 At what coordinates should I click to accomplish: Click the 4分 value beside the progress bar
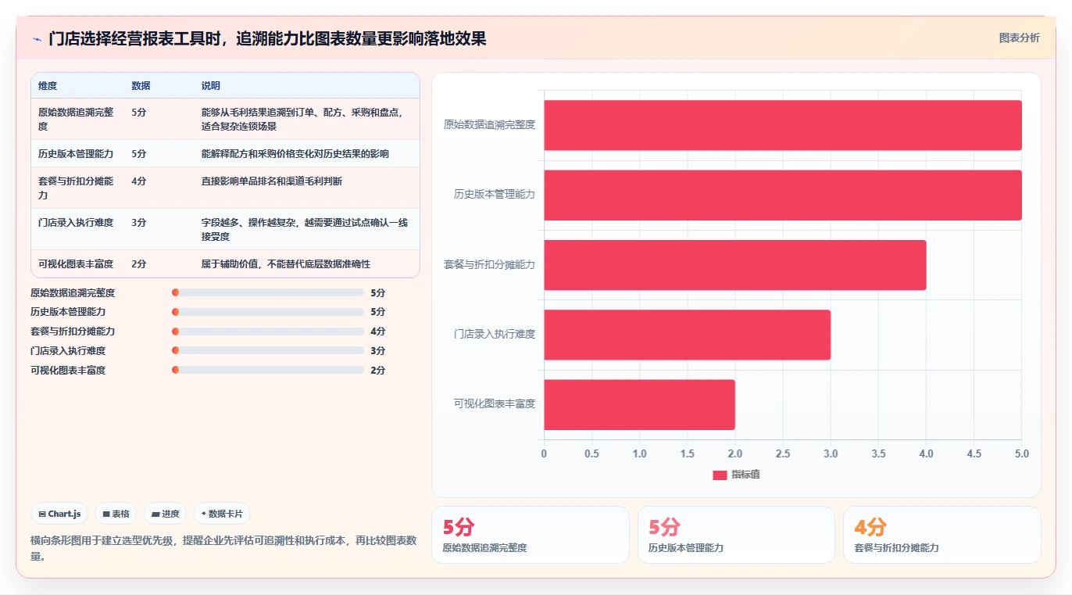[378, 332]
